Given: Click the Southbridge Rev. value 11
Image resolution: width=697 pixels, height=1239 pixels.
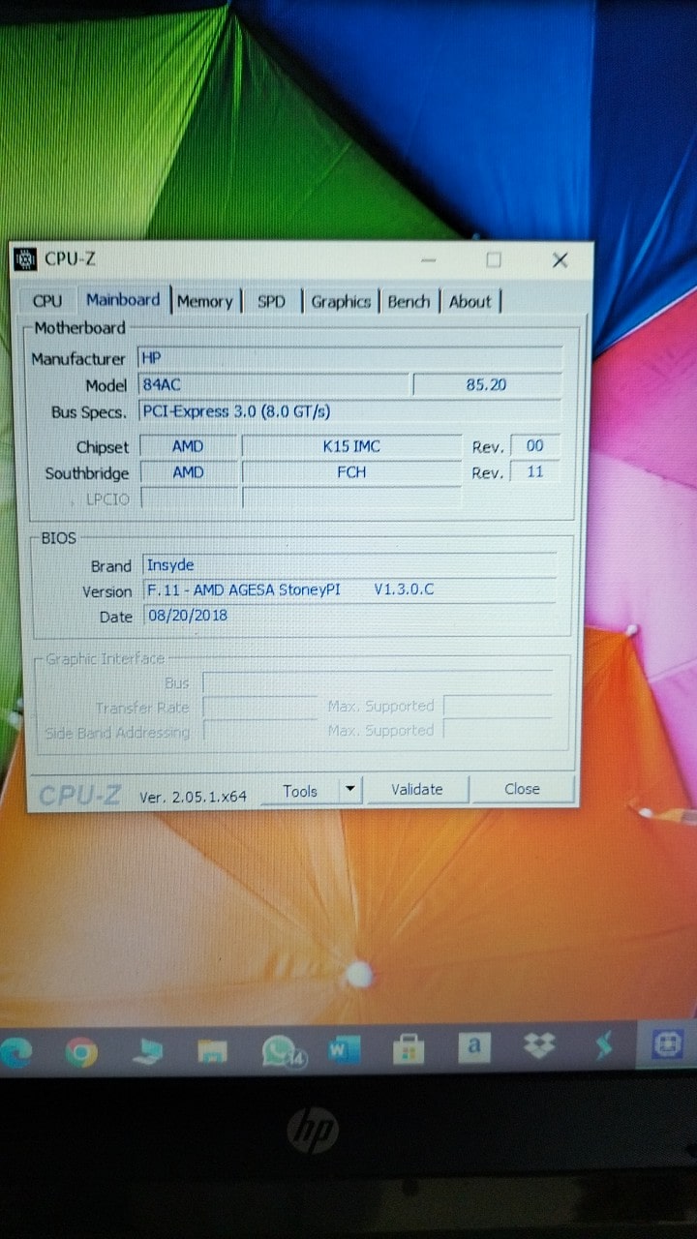Looking at the screenshot, I should (535, 472).
